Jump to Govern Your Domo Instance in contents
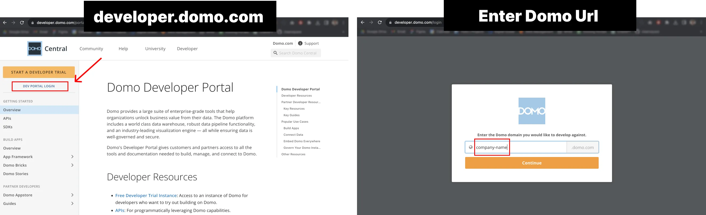The height and width of the screenshot is (215, 706). tap(302, 148)
